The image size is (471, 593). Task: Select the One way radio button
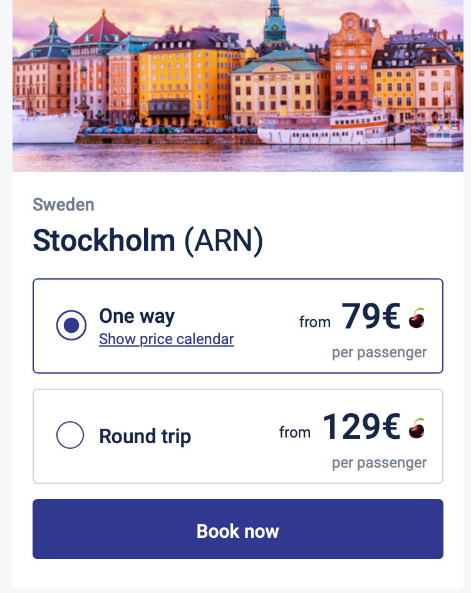pos(71,325)
